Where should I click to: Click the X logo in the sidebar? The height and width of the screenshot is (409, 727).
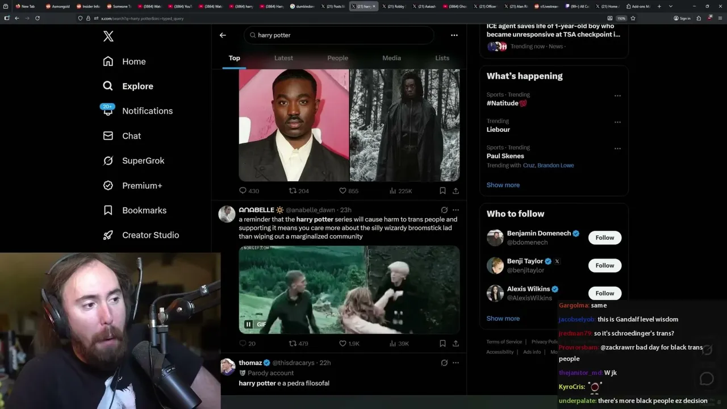tap(108, 36)
